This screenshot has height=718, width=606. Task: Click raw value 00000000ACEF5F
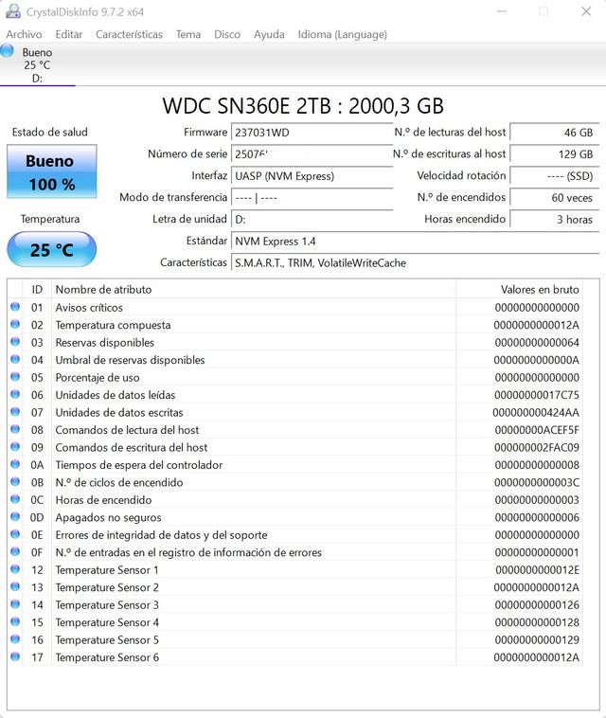[x=537, y=430]
